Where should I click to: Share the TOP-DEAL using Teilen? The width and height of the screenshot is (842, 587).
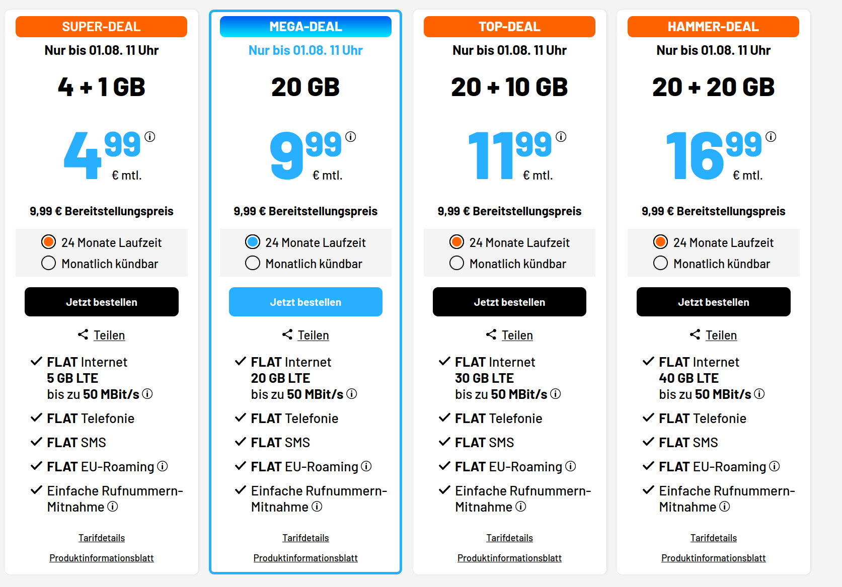click(x=517, y=335)
